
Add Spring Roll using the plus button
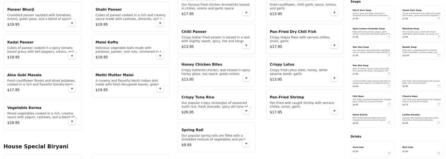tap(246, 143)
